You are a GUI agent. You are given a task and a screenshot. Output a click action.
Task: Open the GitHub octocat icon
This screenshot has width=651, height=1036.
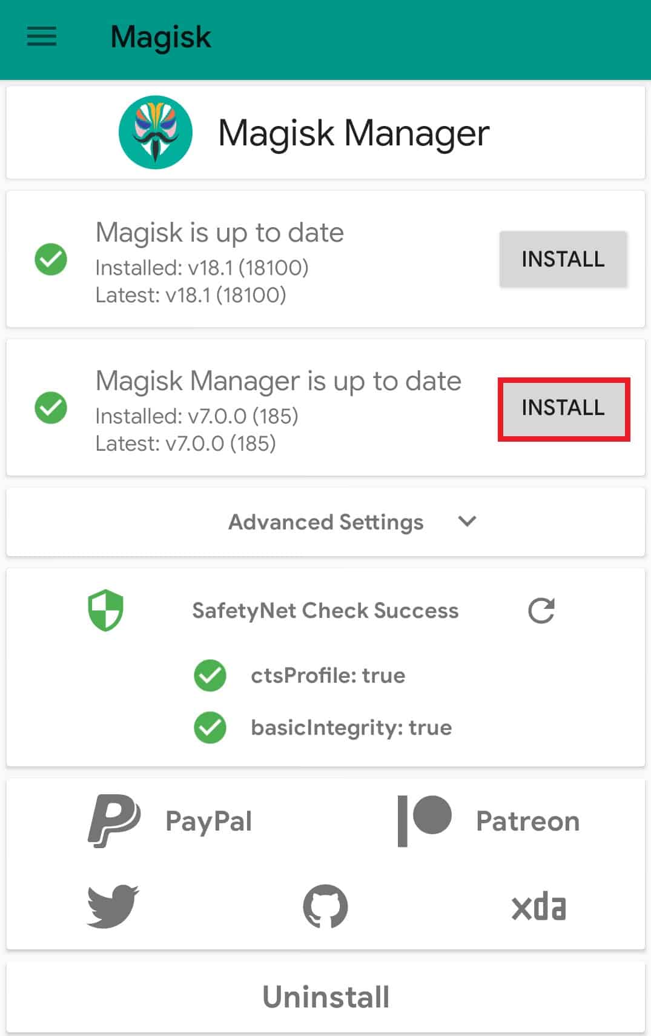[326, 906]
